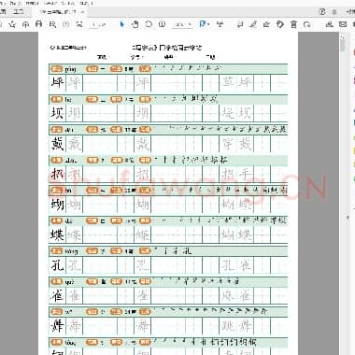Viewport: 355px width, 355px height.
Task: Click the large 戴 character
Action: pos(57,144)
